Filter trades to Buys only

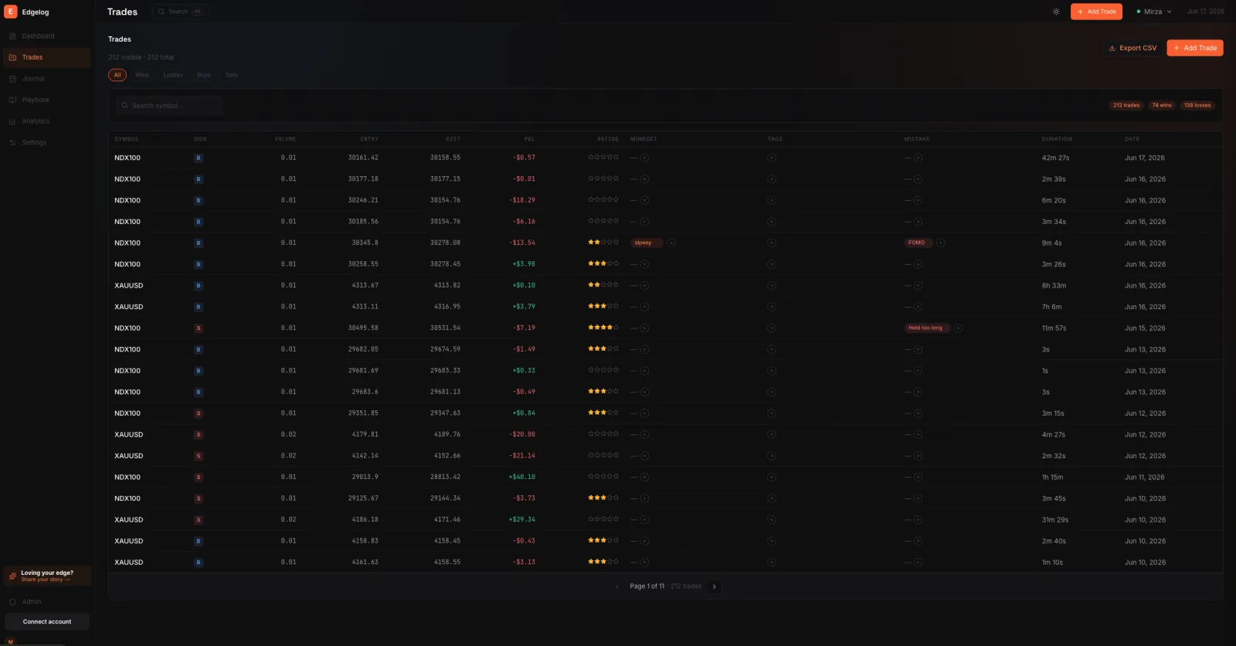click(x=204, y=75)
